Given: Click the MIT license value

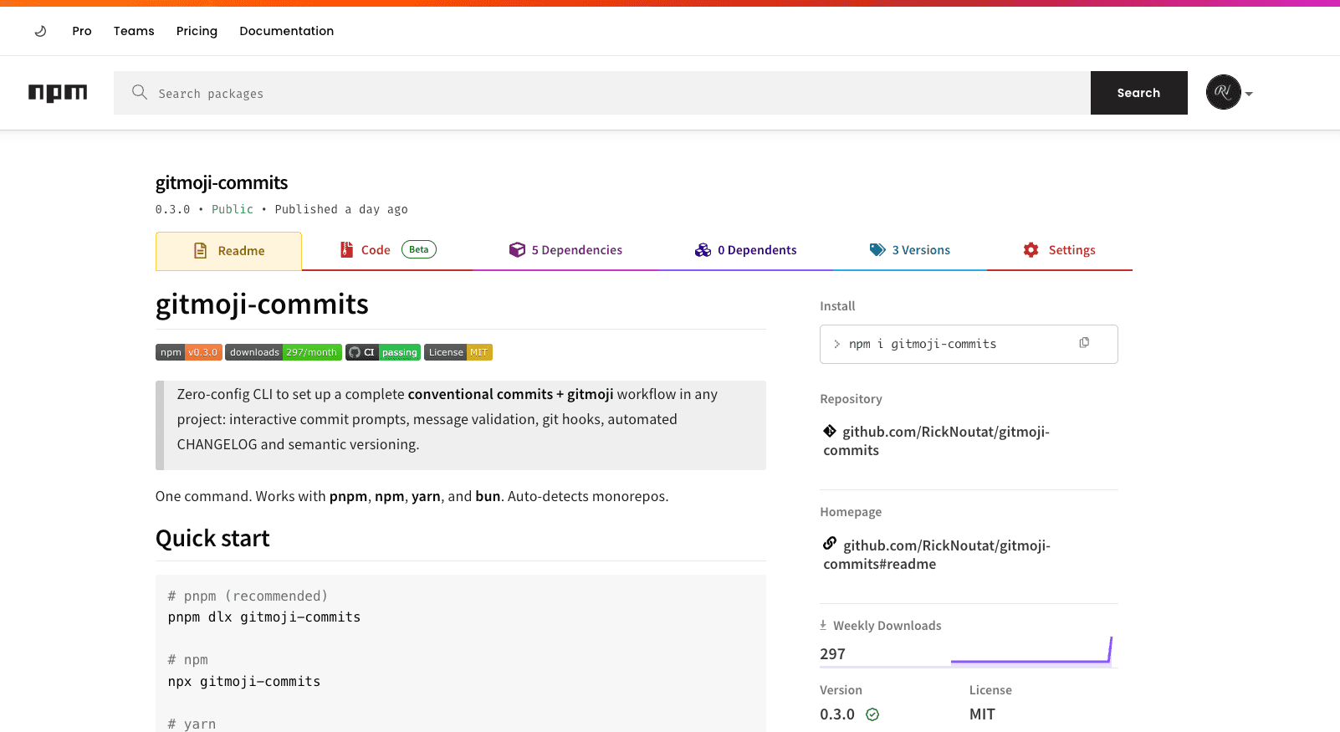Looking at the screenshot, I should [982, 714].
